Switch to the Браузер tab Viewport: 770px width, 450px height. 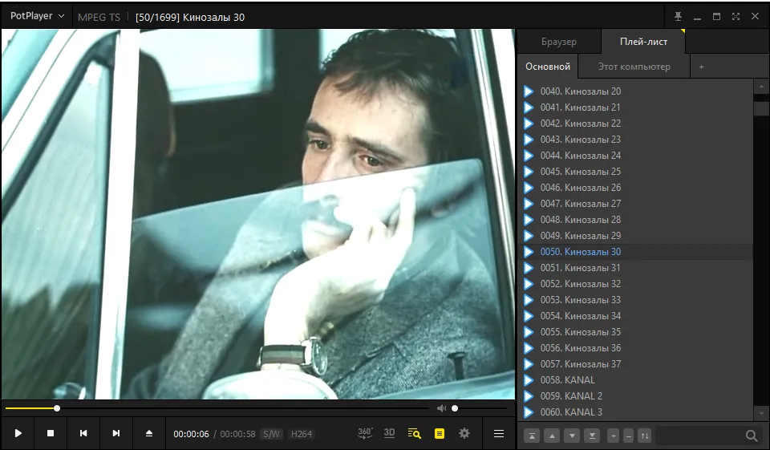coord(559,42)
